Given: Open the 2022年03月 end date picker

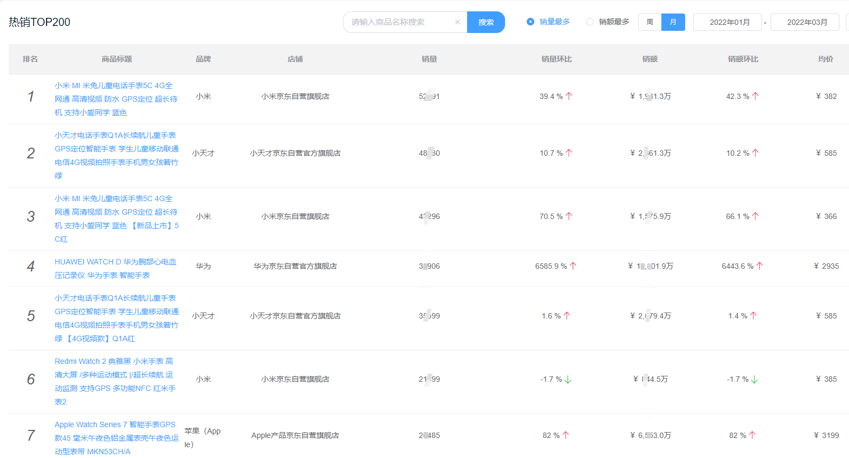Looking at the screenshot, I should tap(805, 22).
